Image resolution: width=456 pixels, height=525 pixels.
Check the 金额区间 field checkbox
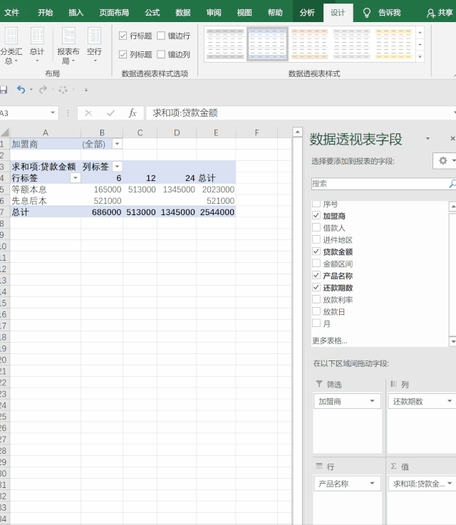(316, 264)
